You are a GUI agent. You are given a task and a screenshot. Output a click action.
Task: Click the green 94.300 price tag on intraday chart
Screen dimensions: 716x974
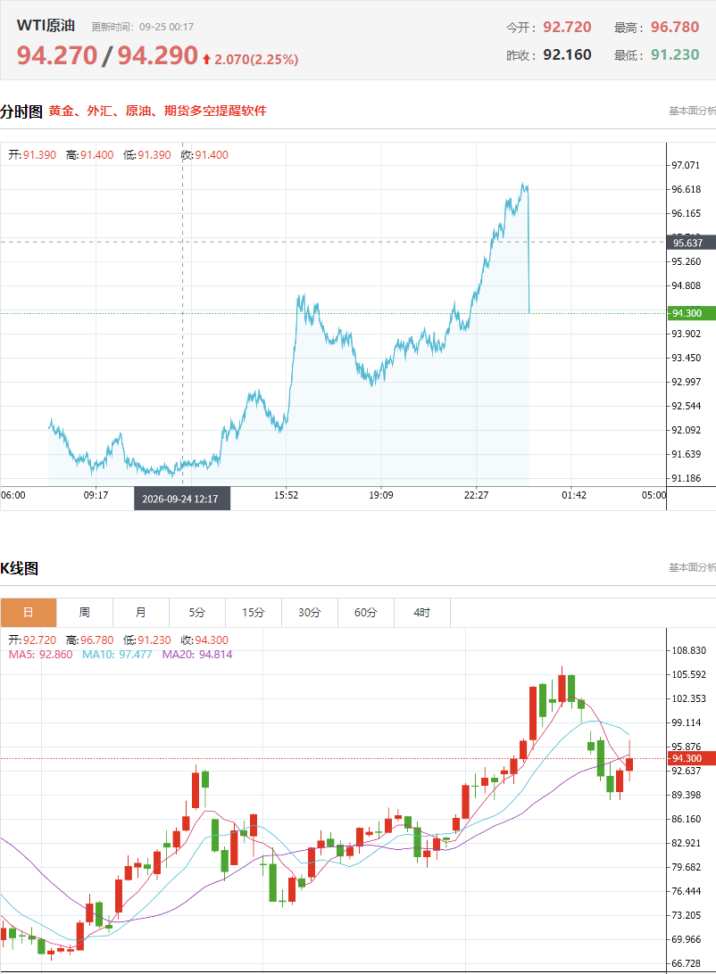[x=691, y=313]
